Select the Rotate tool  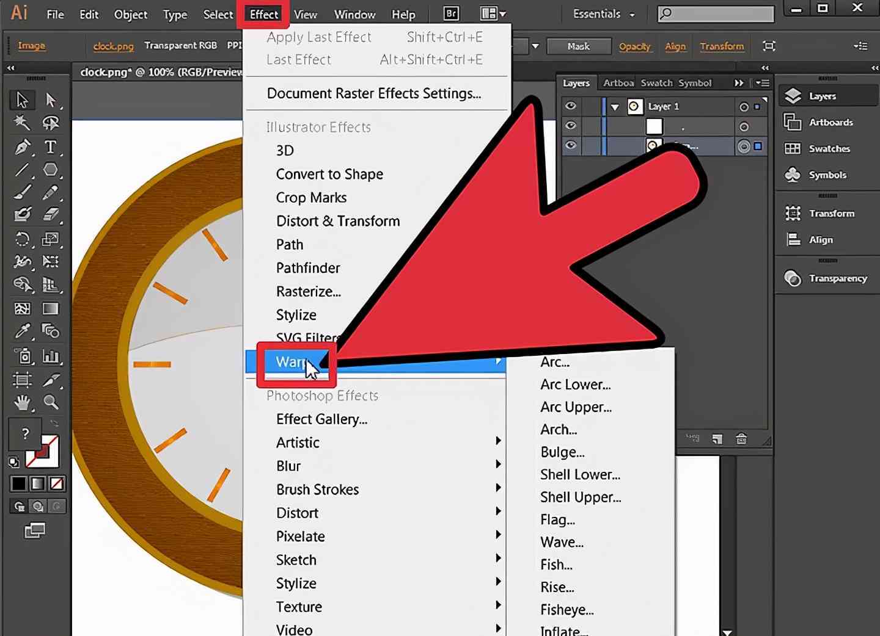click(22, 239)
